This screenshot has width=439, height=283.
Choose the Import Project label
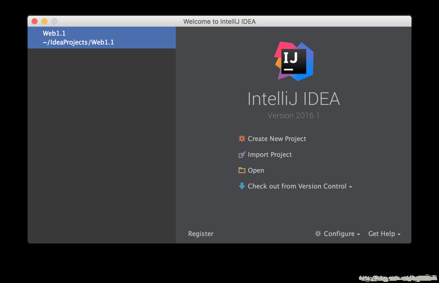pos(270,155)
